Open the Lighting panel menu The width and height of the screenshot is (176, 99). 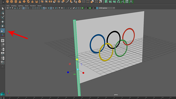(x=21, y=6)
